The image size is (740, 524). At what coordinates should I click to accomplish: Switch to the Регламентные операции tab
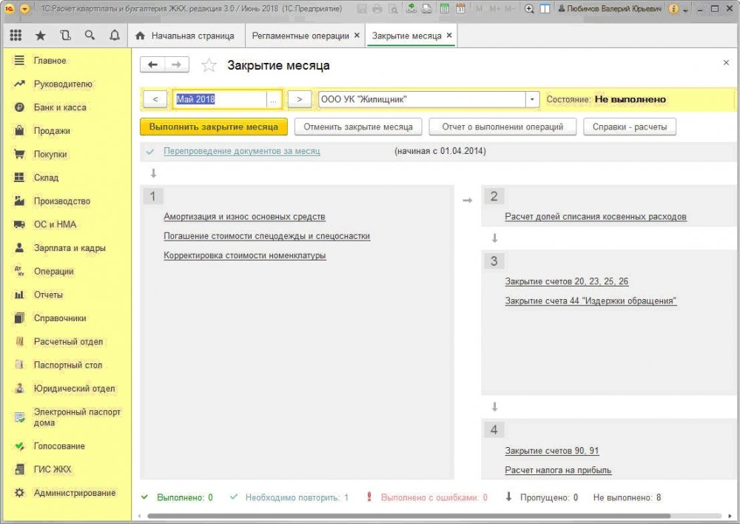click(300, 36)
